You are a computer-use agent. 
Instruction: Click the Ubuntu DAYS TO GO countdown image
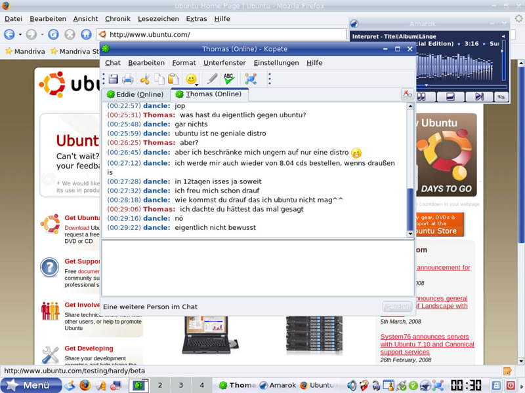[446, 155]
